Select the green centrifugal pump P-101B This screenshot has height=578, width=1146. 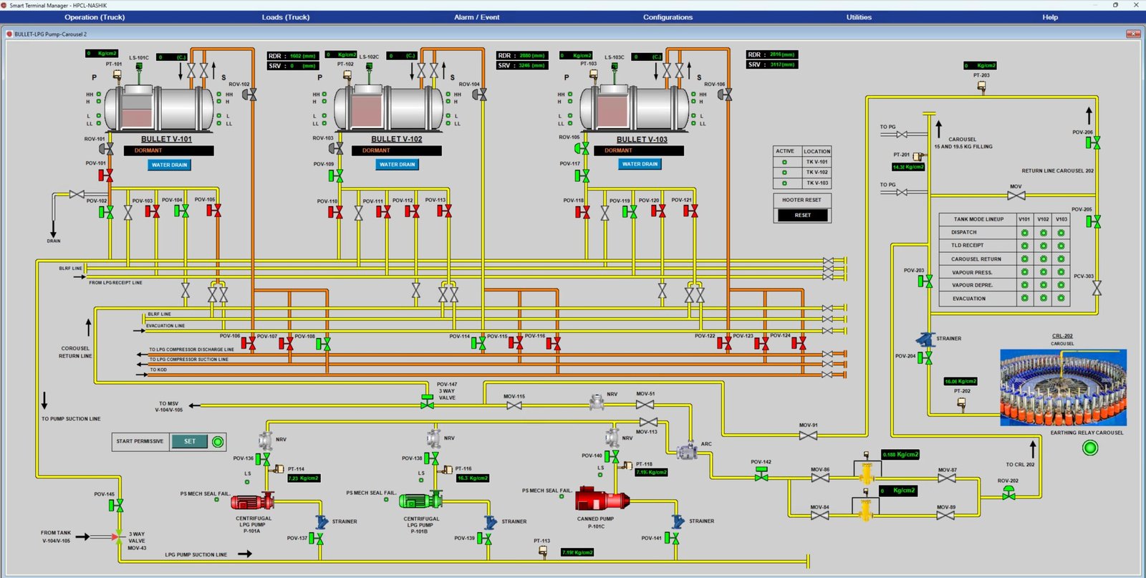tap(420, 501)
